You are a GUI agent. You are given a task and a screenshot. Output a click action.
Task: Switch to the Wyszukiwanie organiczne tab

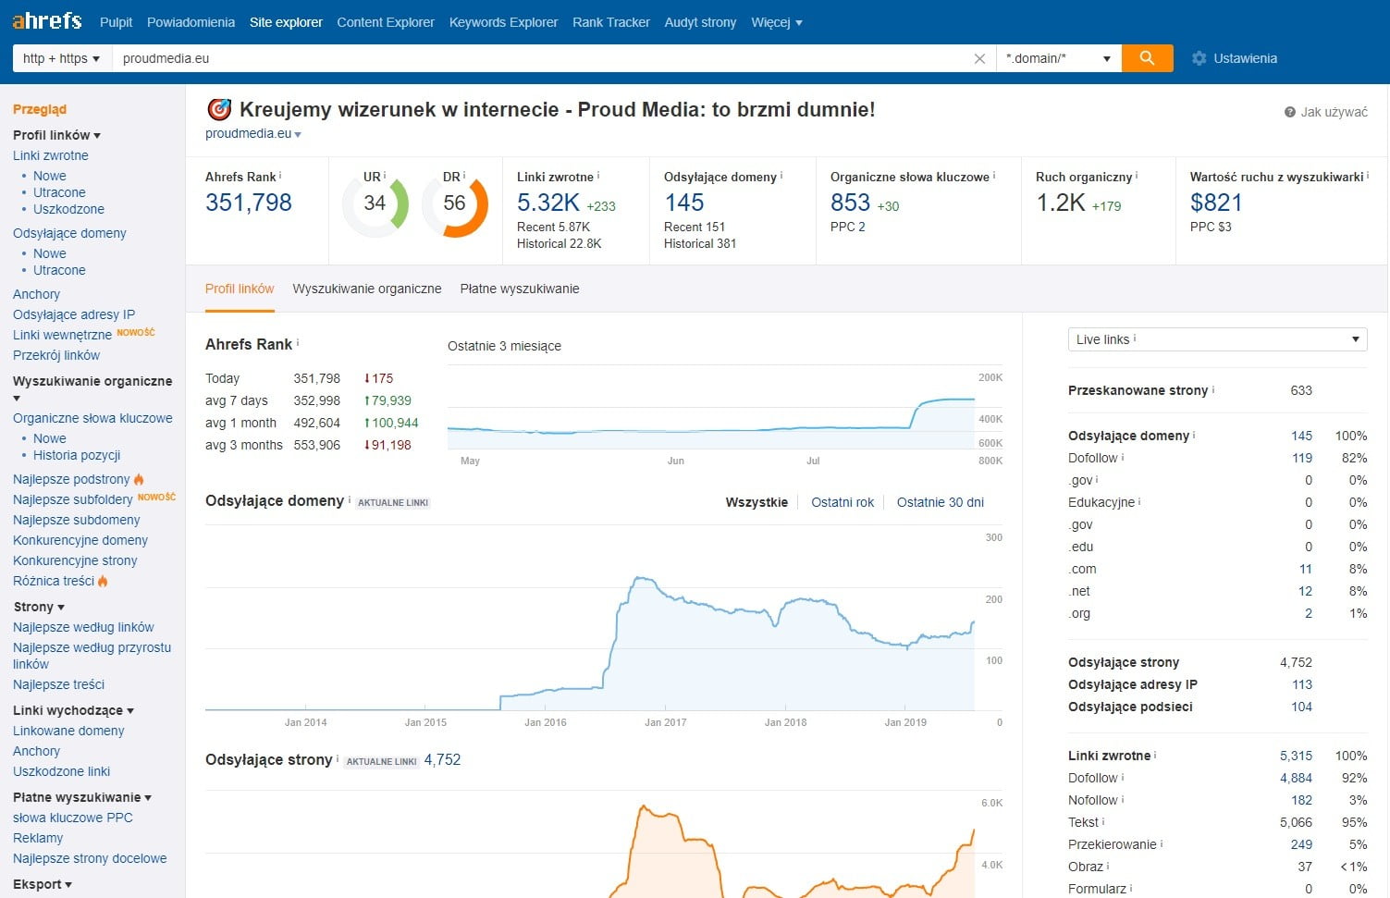tap(367, 289)
